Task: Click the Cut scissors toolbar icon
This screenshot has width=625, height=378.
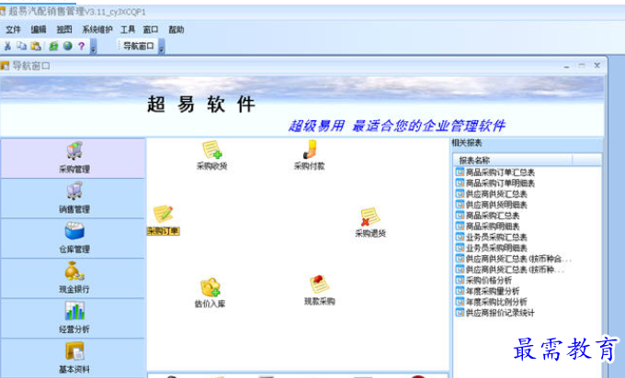Action: 7,46
